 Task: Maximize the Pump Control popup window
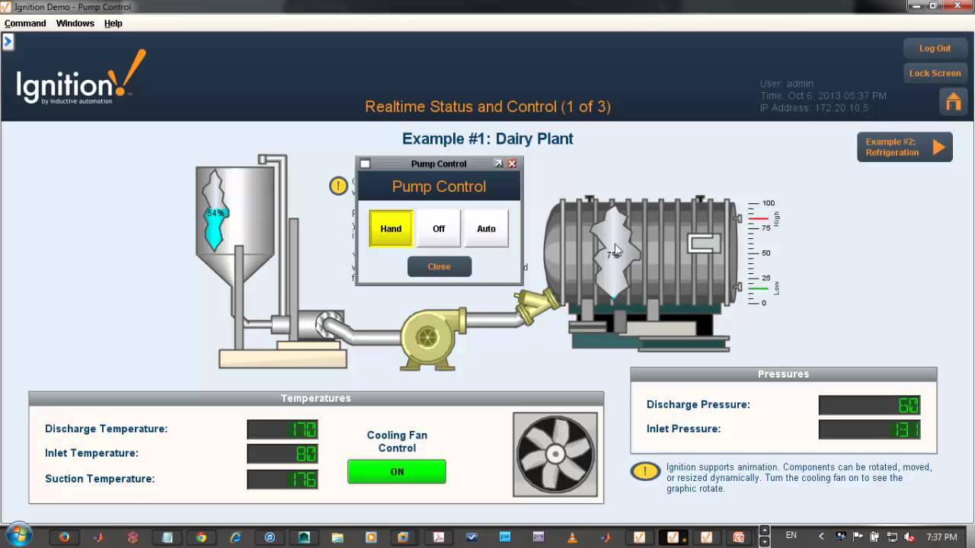498,164
